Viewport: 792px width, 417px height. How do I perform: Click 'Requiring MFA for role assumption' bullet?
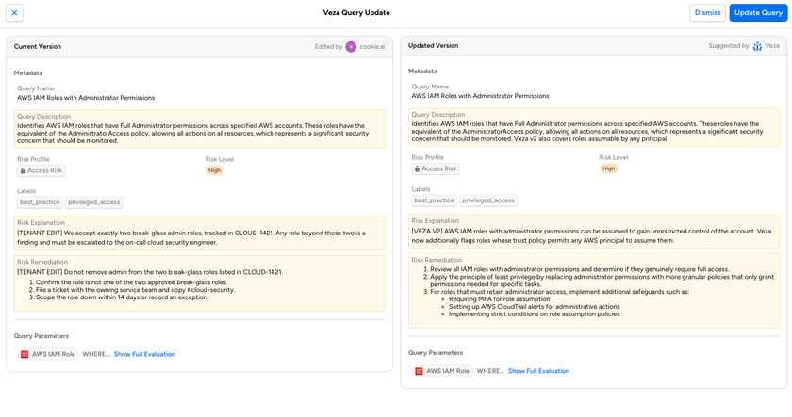point(499,299)
